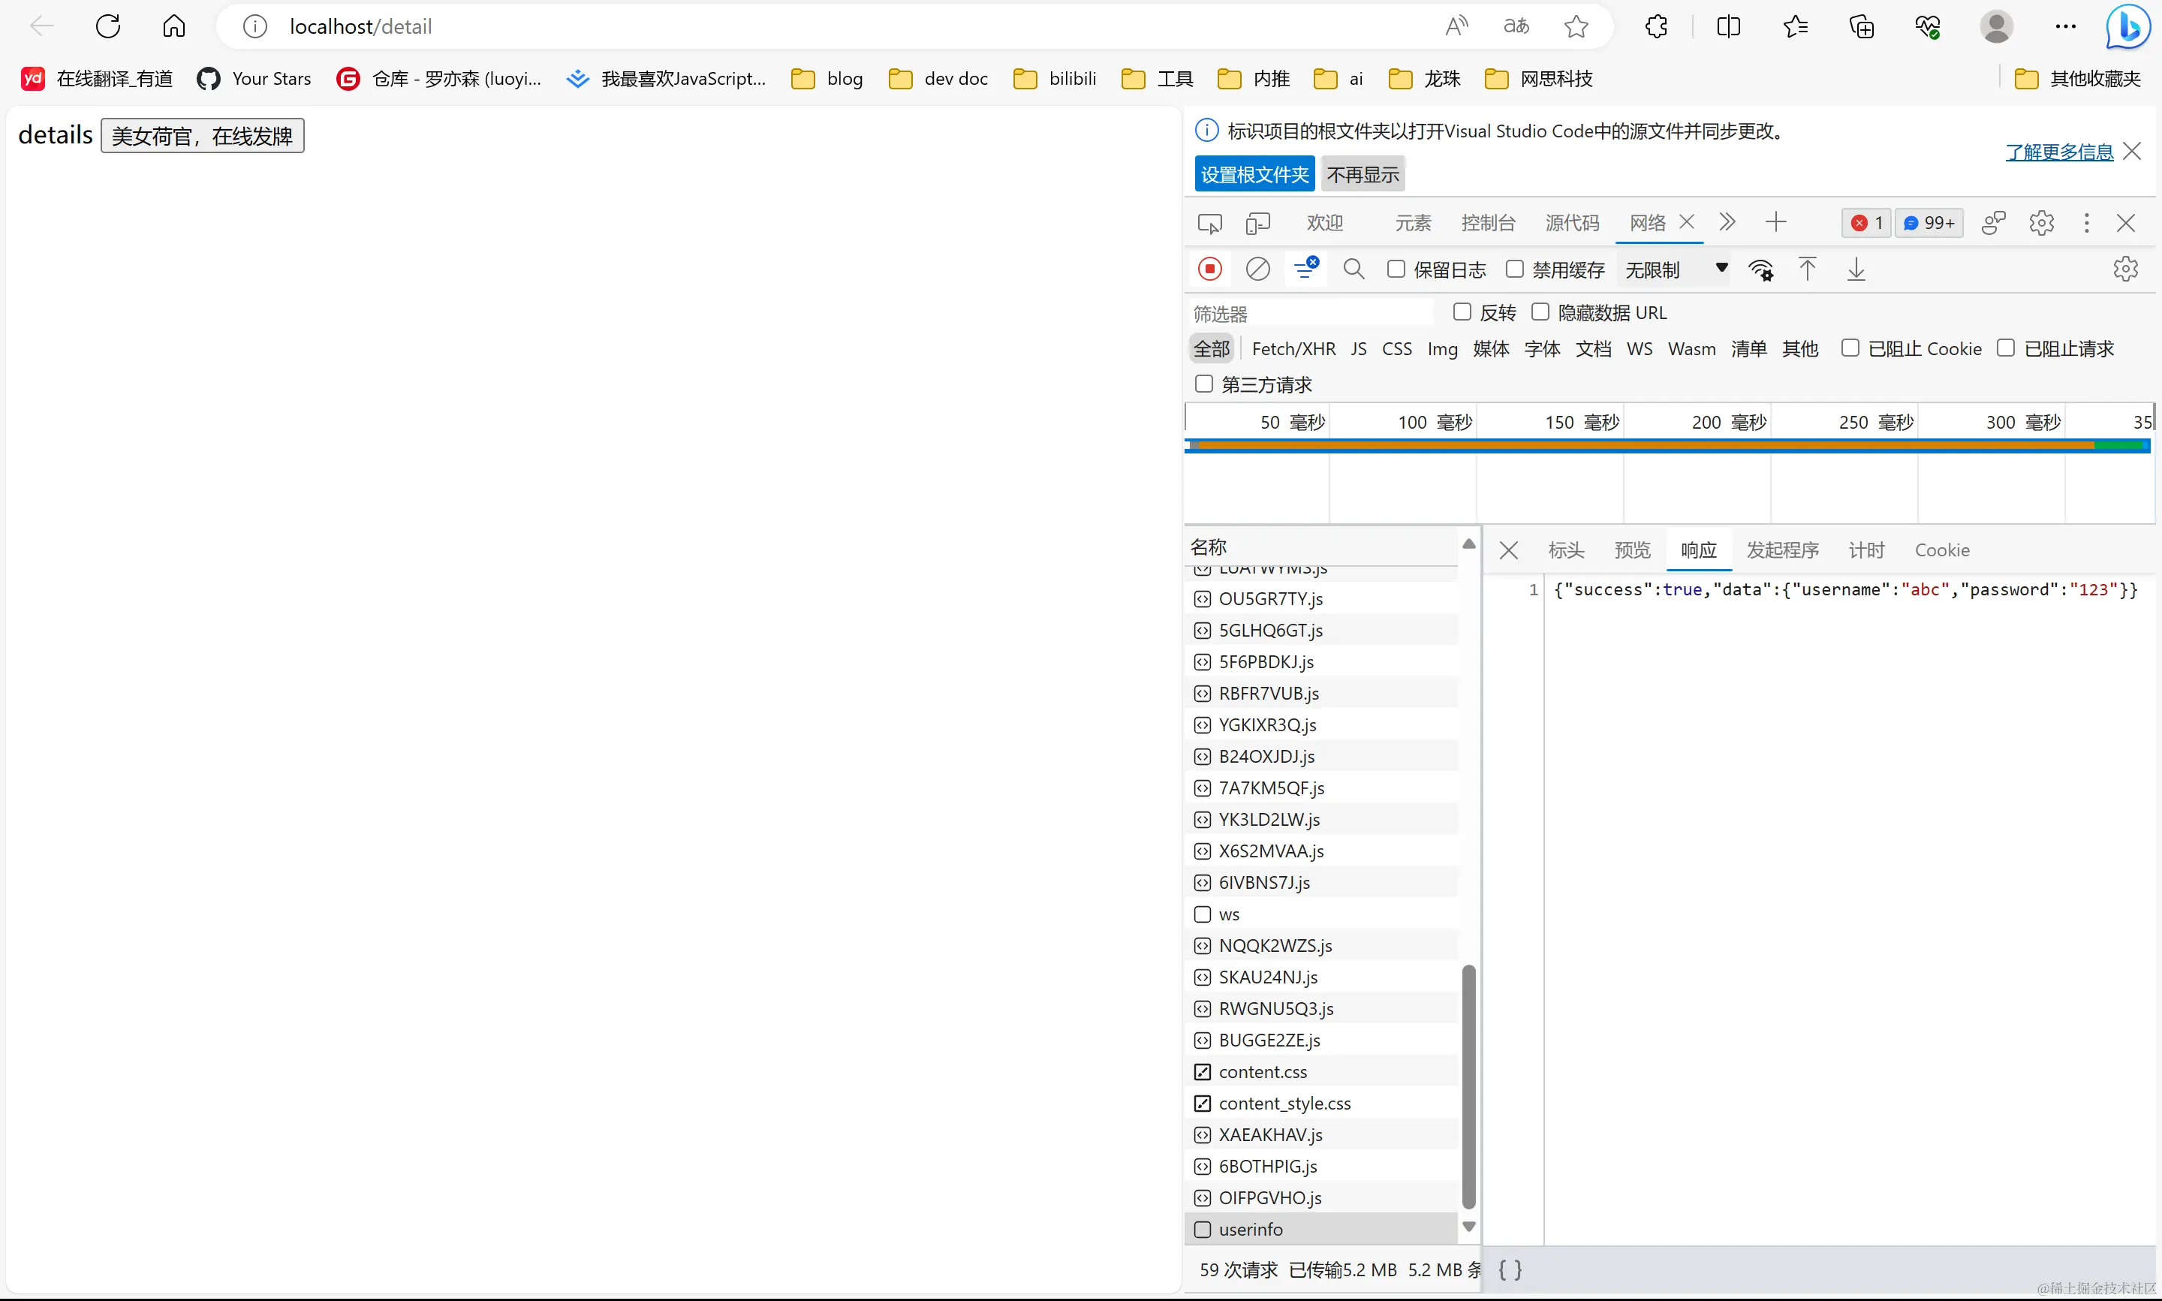
Task: Expand more DevTools tabs chevron
Action: point(1727,221)
